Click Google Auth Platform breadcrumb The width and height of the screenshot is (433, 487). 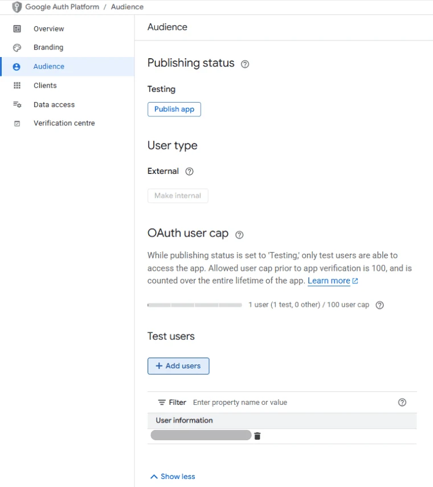tap(62, 7)
